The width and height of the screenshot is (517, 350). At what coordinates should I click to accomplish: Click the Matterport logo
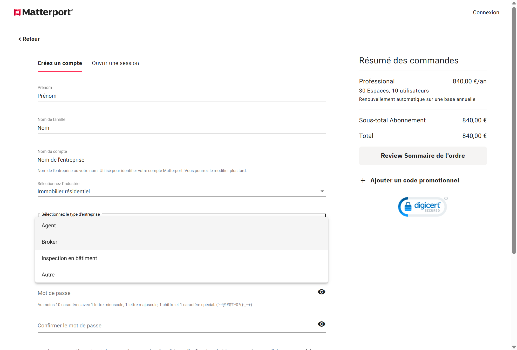click(43, 12)
